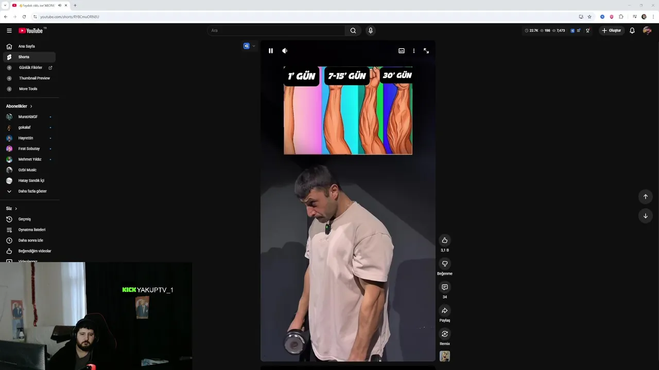The width and height of the screenshot is (659, 370).
Task: Click the address bar URL
Action: click(x=70, y=16)
